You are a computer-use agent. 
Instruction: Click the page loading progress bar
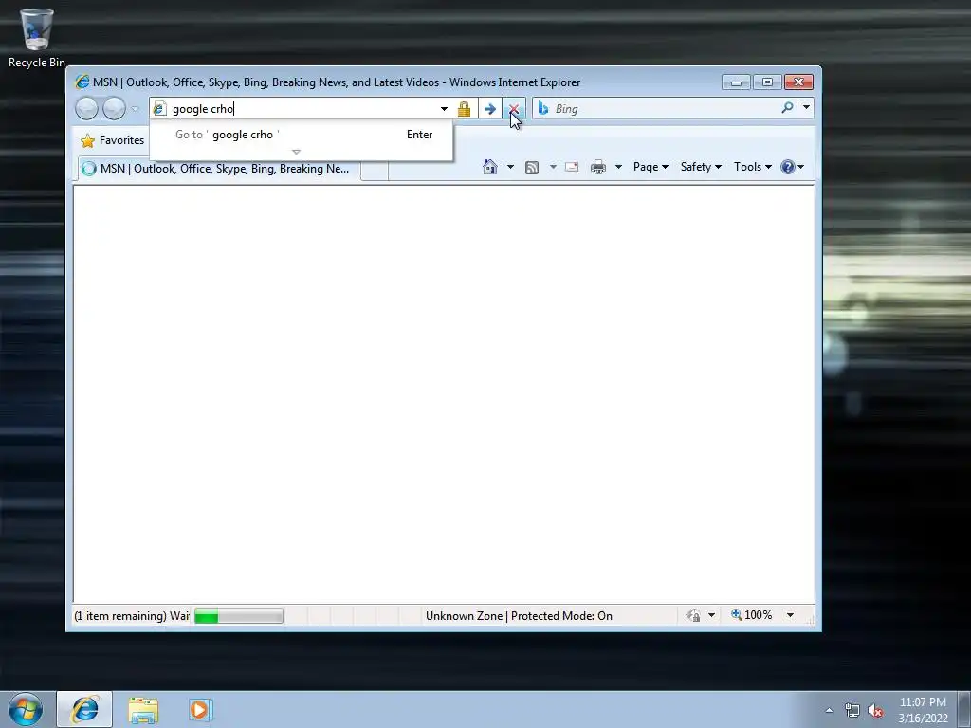click(239, 616)
